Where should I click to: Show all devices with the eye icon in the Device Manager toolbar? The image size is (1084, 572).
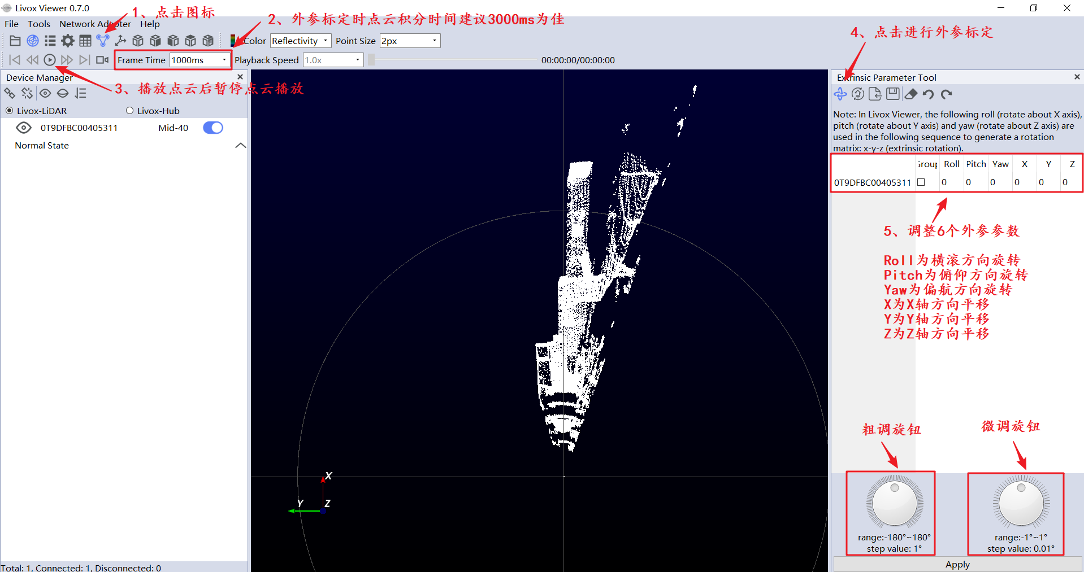[45, 93]
